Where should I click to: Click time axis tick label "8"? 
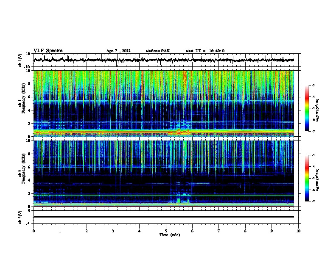(245, 231)
